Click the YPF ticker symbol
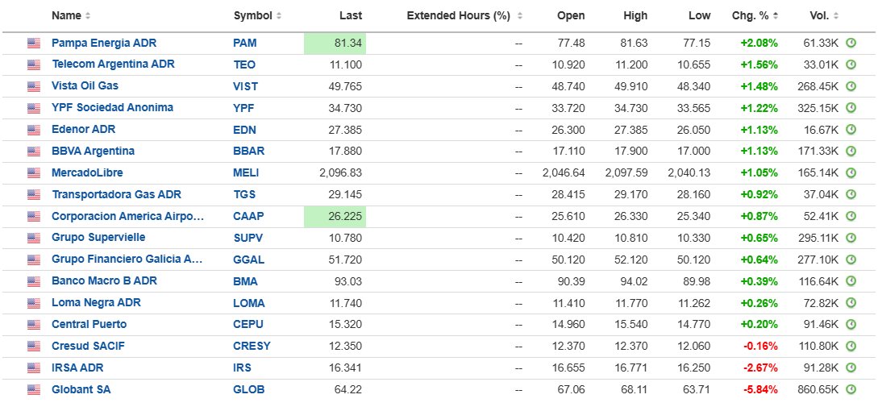 click(243, 108)
